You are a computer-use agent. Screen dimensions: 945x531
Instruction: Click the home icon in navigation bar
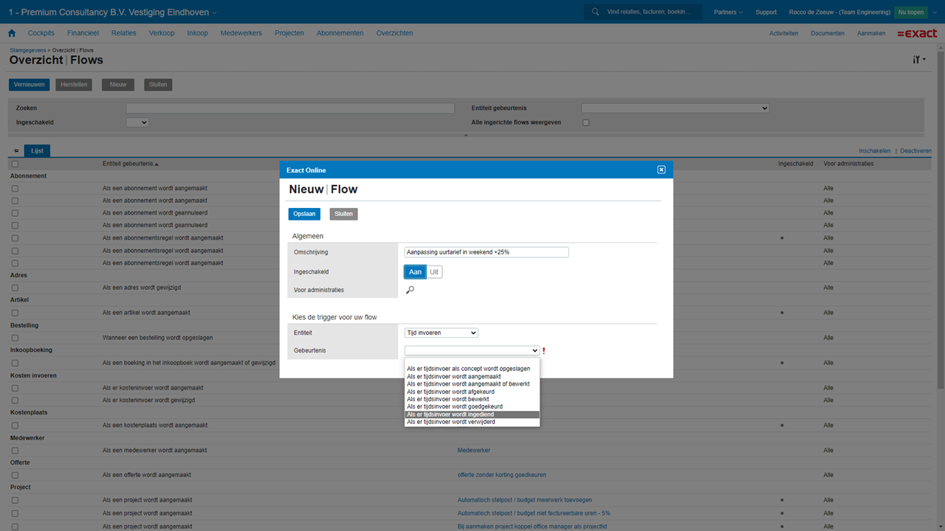(12, 33)
